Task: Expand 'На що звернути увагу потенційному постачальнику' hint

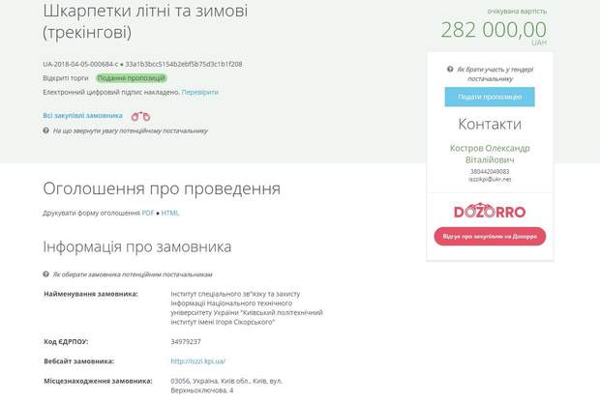Action: click(131, 129)
